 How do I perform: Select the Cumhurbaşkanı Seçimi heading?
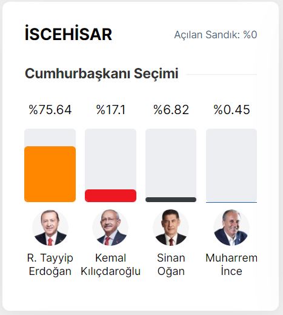[102, 74]
